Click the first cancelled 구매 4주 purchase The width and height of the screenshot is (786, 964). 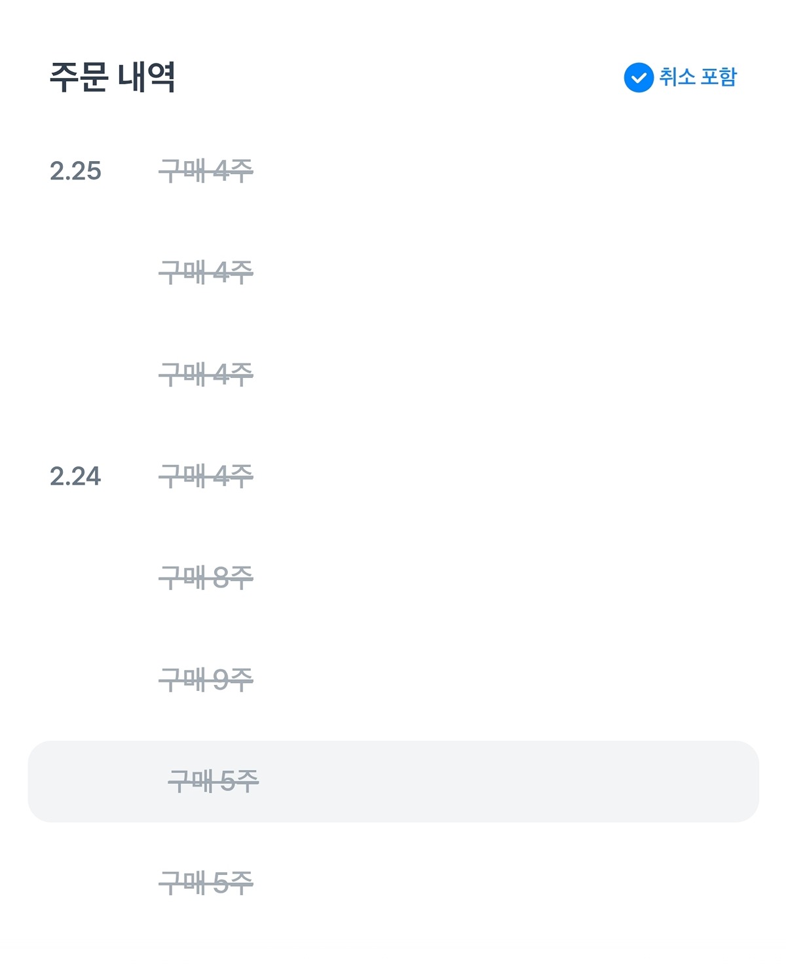(x=206, y=172)
